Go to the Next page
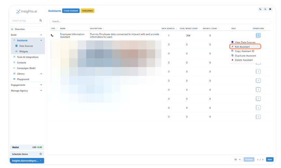Image resolution: width=281 pixels, height=168 pixels. [270, 160]
